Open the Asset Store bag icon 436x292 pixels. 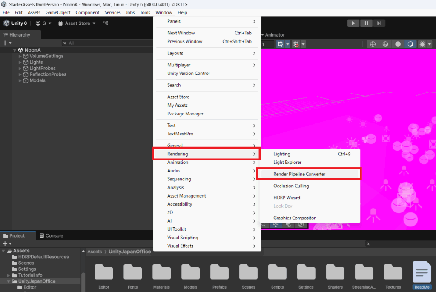pyautogui.click(x=60, y=23)
